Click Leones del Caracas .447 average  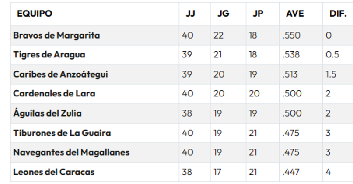tap(292, 172)
